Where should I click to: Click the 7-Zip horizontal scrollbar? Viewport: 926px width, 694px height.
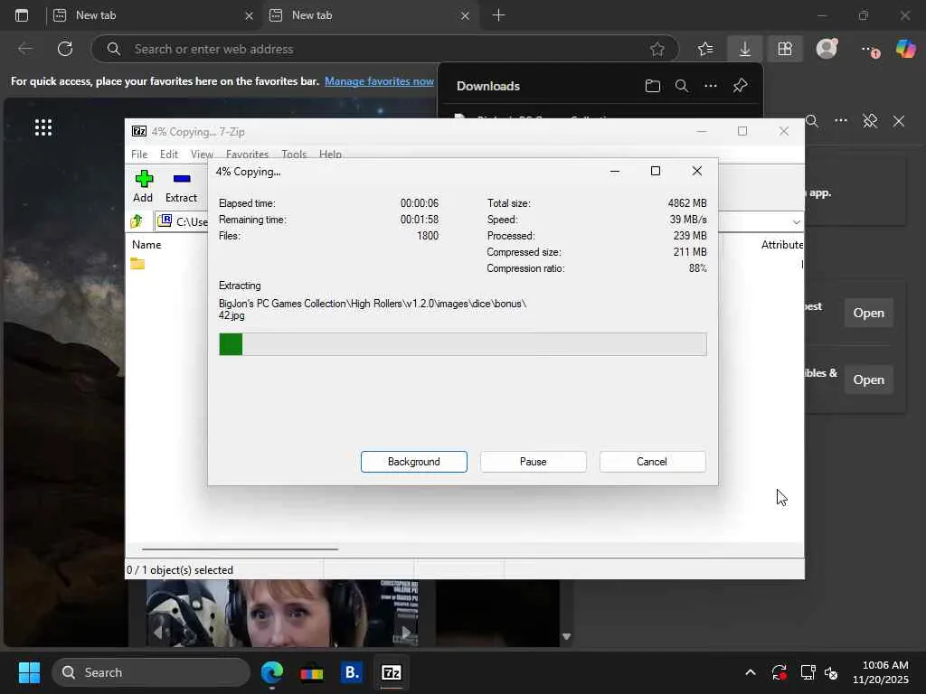pyautogui.click(x=240, y=549)
